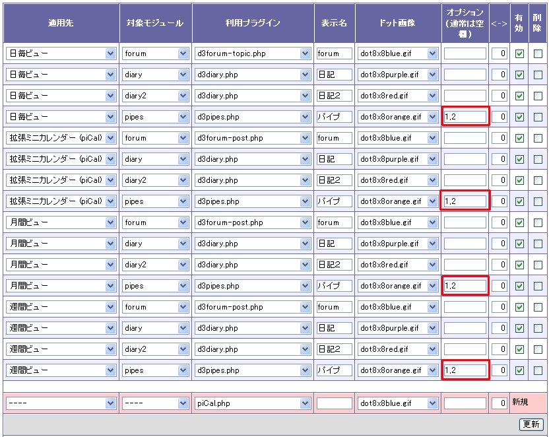
Task: Check the 削除 box for 拡張ミニカレンダー diary2 row
Action: pos(538,180)
